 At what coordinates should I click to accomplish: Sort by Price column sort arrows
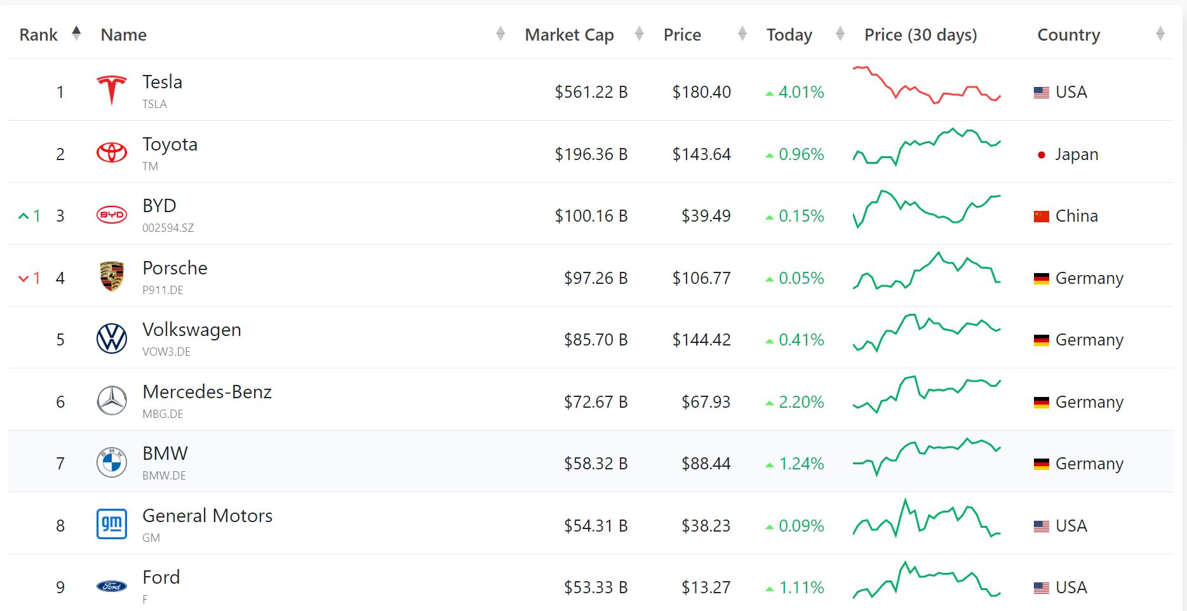[x=742, y=34]
